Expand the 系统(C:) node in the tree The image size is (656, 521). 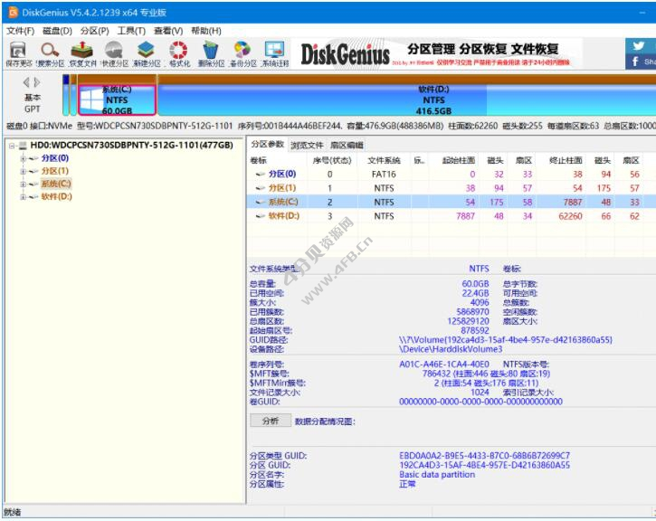(x=23, y=184)
